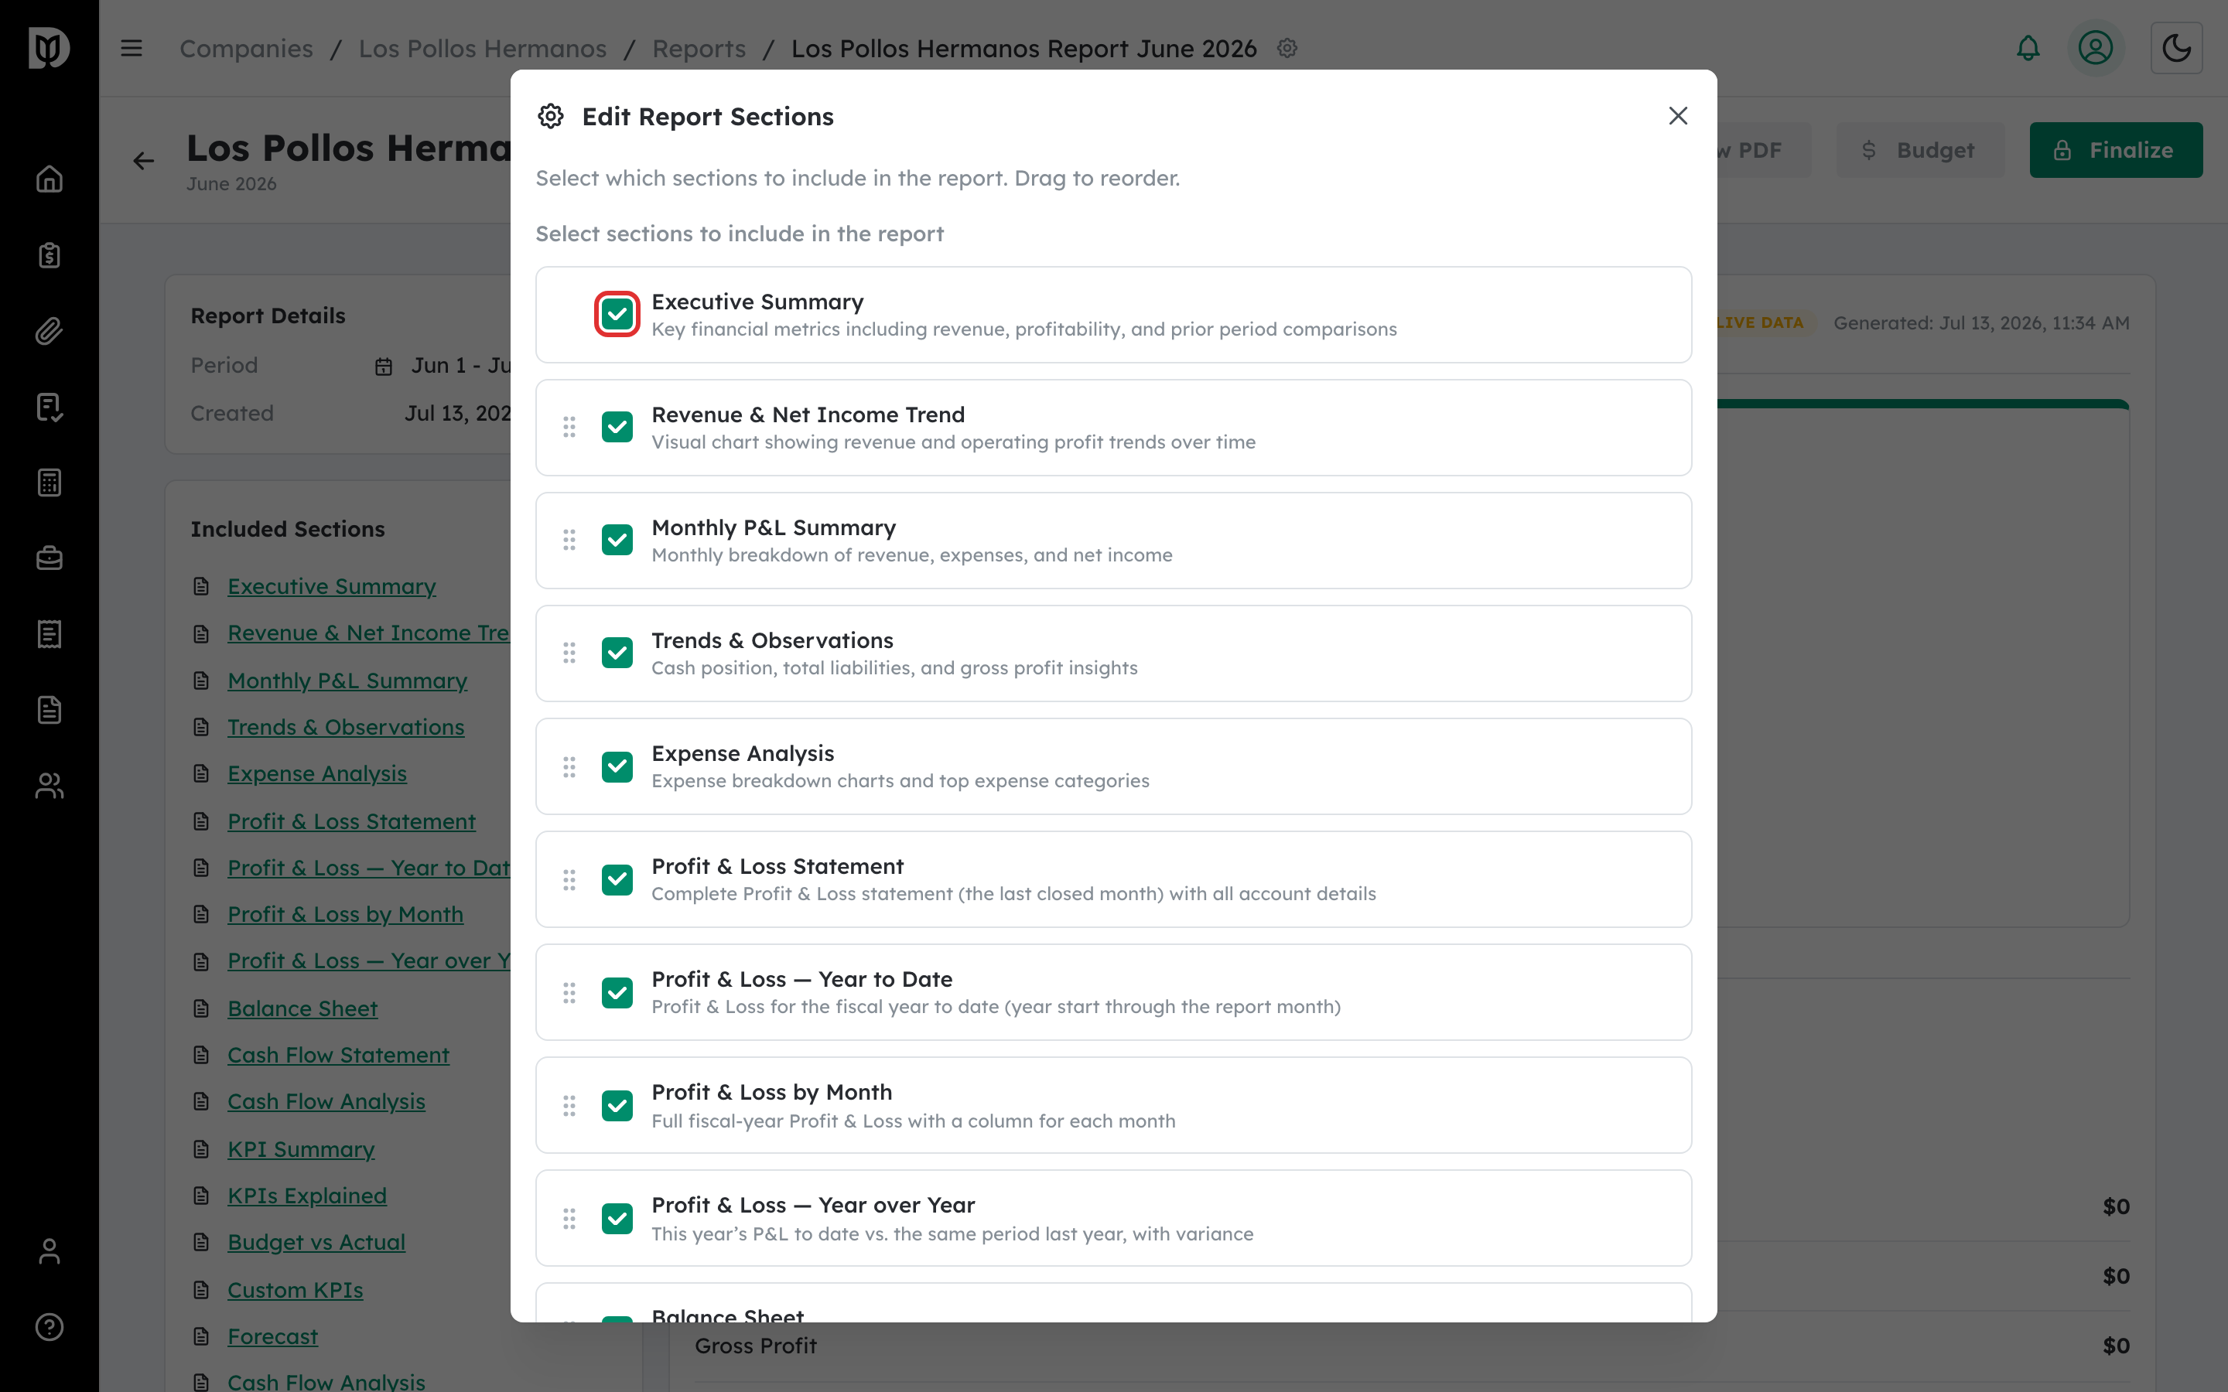Toggle the hamburger menu icon
The image size is (2228, 1392).
(x=132, y=48)
